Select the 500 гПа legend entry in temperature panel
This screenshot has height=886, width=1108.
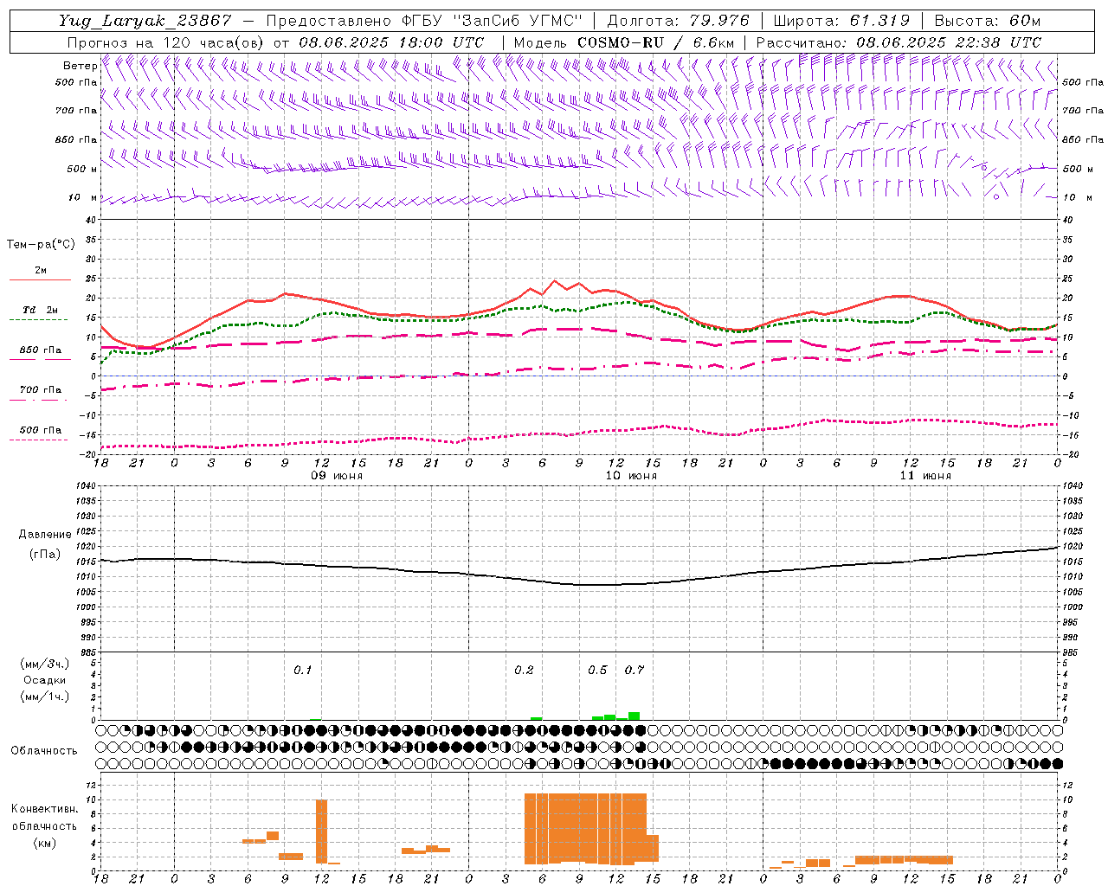pos(40,433)
